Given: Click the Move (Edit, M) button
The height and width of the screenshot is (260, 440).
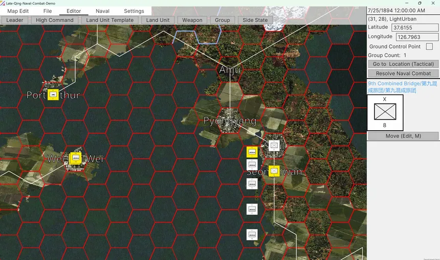Looking at the screenshot, I should (x=403, y=136).
